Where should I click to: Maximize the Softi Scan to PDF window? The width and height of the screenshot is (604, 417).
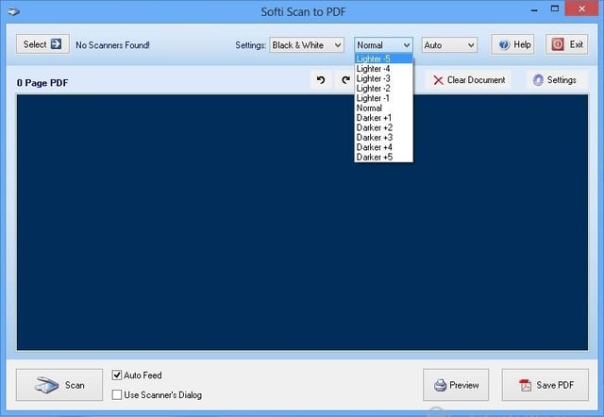tap(555, 8)
